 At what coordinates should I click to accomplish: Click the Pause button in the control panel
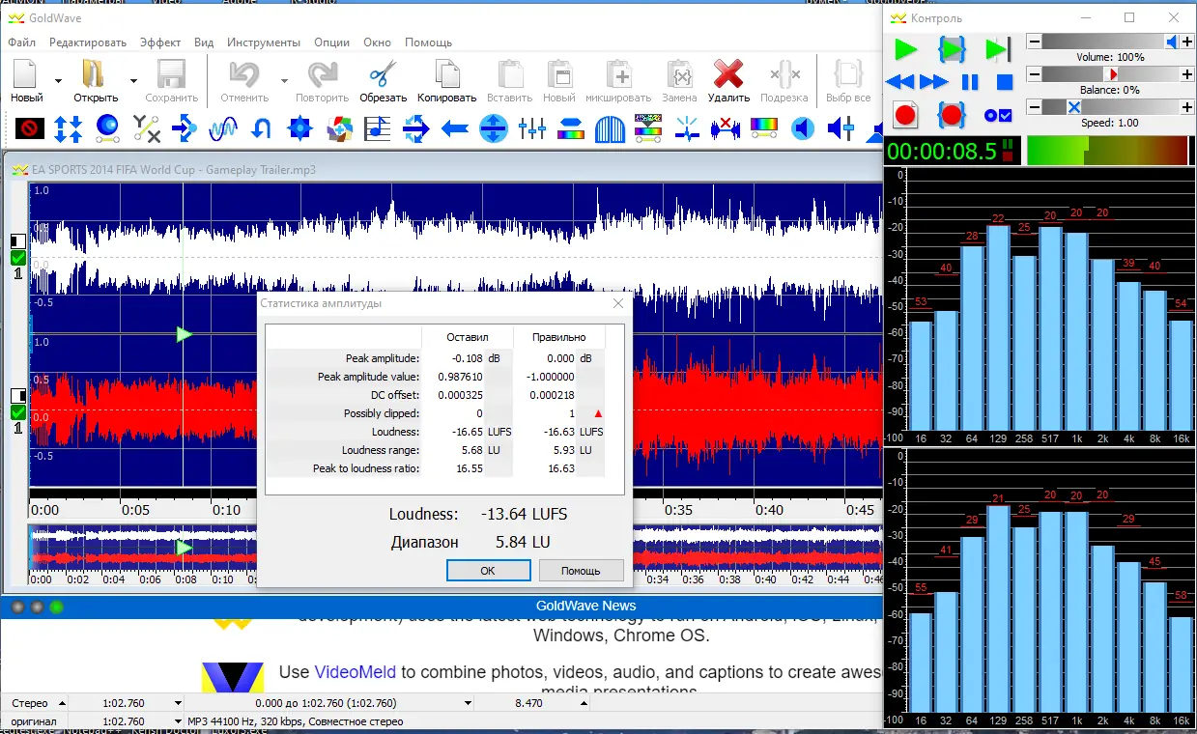tap(970, 83)
